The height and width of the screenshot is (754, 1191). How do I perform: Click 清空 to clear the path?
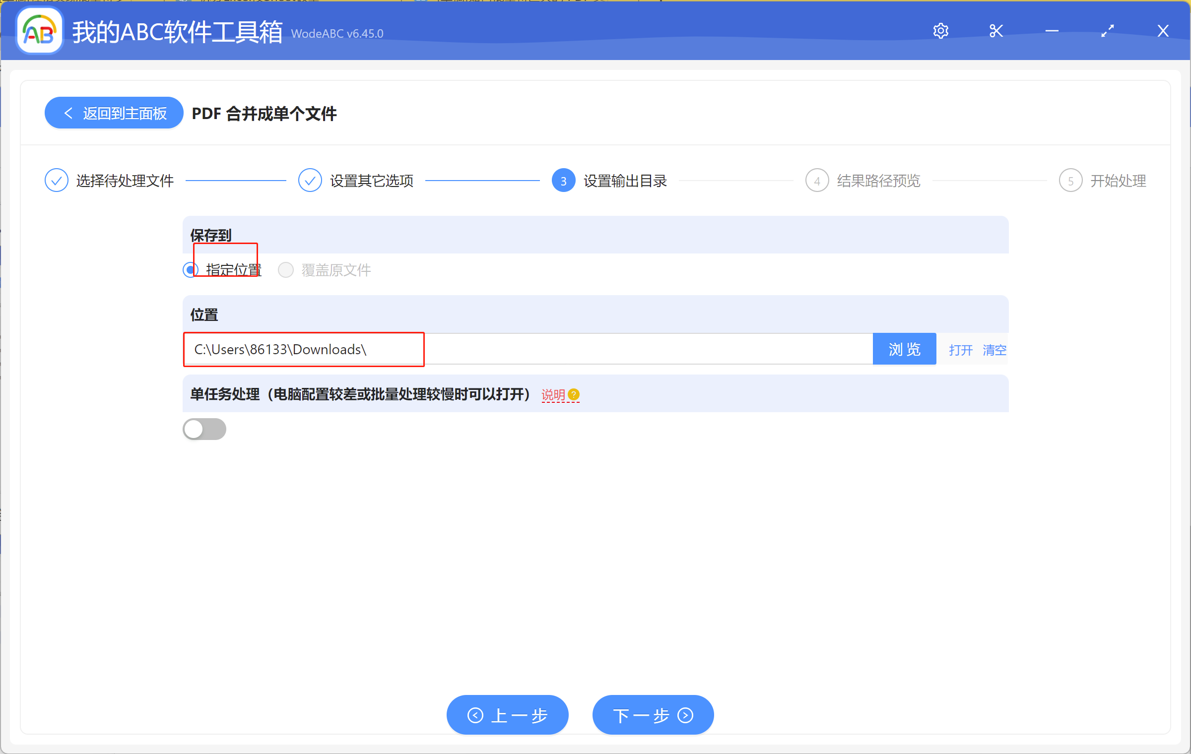click(x=994, y=350)
